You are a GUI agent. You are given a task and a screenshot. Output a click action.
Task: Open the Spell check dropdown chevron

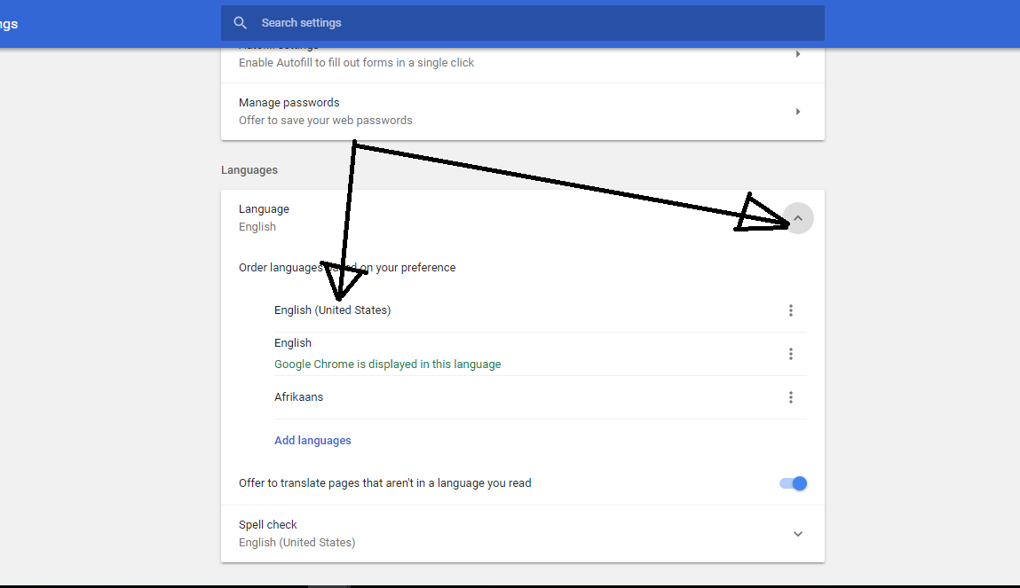coord(797,533)
